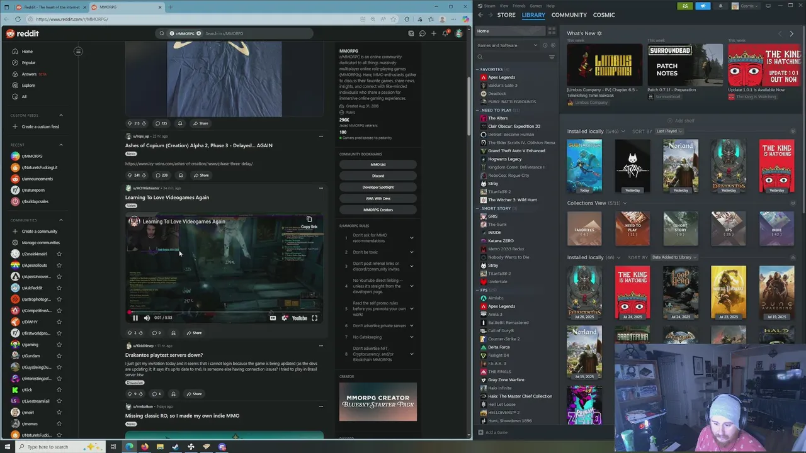Open the Steam Store tab
Viewport: 806px width, 453px height.
click(506, 15)
